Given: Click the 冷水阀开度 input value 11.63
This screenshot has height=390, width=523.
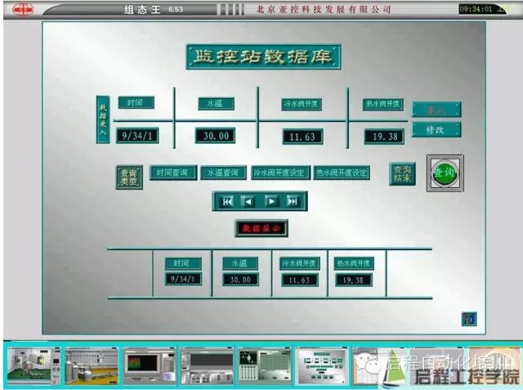Looking at the screenshot, I should [x=302, y=137].
